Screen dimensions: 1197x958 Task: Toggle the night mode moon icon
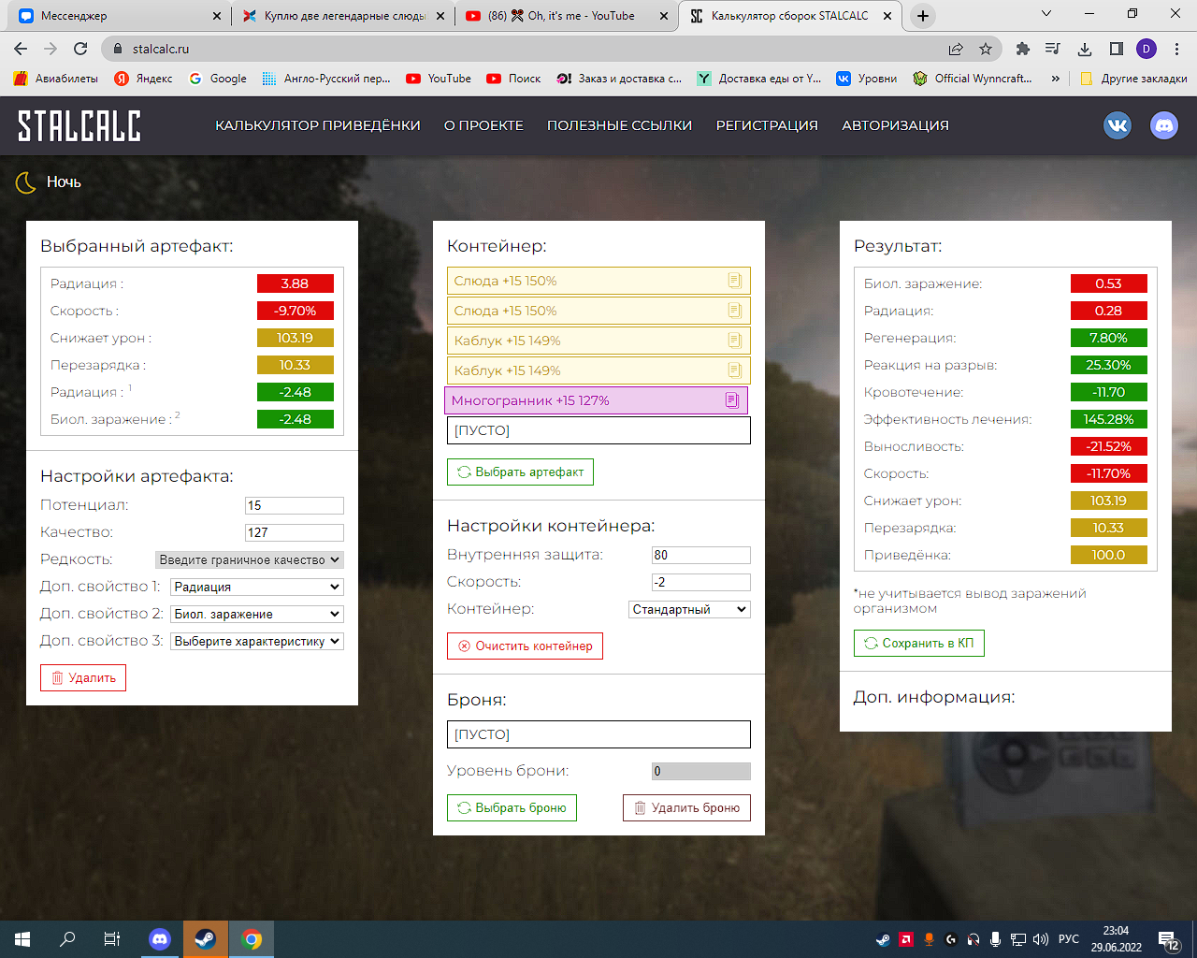pos(25,182)
